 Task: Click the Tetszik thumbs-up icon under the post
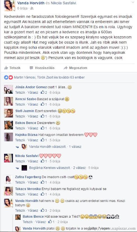(6, 68)
